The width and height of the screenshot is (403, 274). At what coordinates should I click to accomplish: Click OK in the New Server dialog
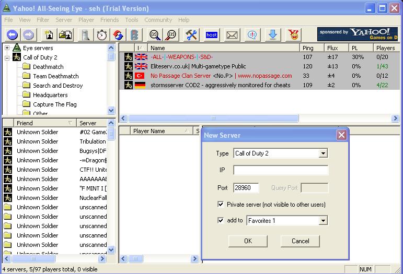tap(248, 241)
